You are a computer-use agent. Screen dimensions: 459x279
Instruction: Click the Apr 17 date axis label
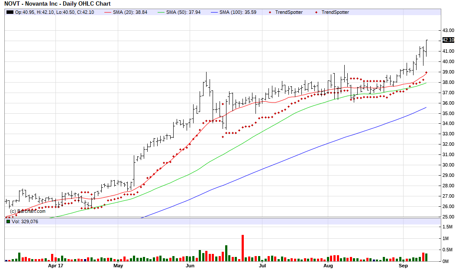(x=55, y=266)
